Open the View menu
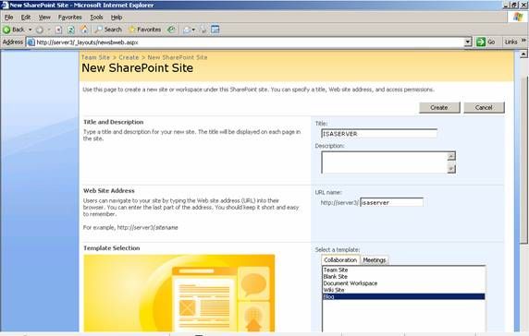Viewport: 529px width, 336px height. pos(44,18)
